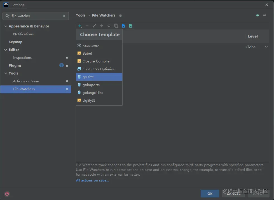Collapse the Appearance & Behavior section
Screen dimensions: 274x200
pos(6,26)
